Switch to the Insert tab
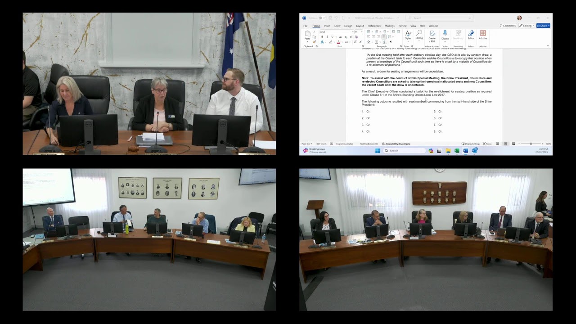The image size is (576, 324). (x=327, y=26)
